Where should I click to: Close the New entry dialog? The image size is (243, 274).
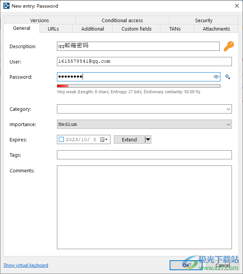tap(237, 6)
